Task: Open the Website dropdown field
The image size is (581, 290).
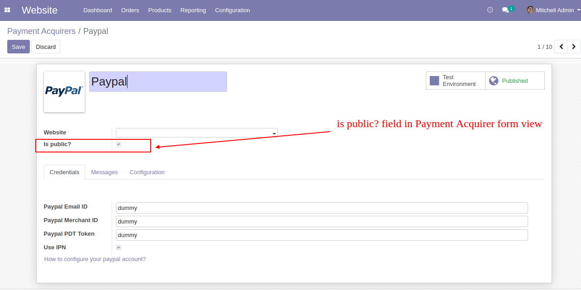Action: (x=196, y=133)
